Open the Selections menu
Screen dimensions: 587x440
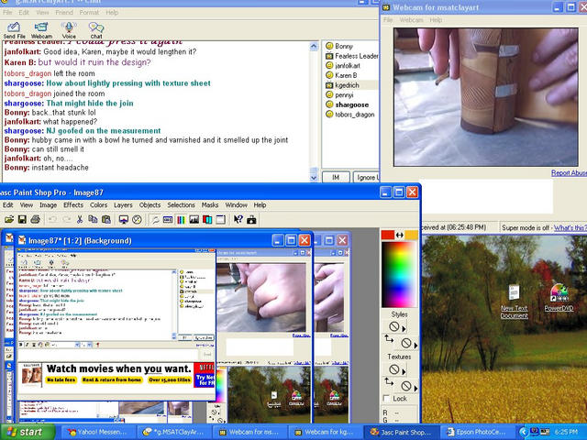(x=182, y=205)
